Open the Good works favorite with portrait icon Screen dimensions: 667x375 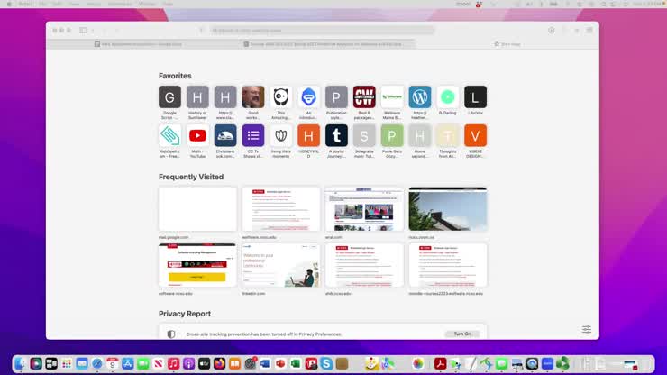click(x=253, y=97)
